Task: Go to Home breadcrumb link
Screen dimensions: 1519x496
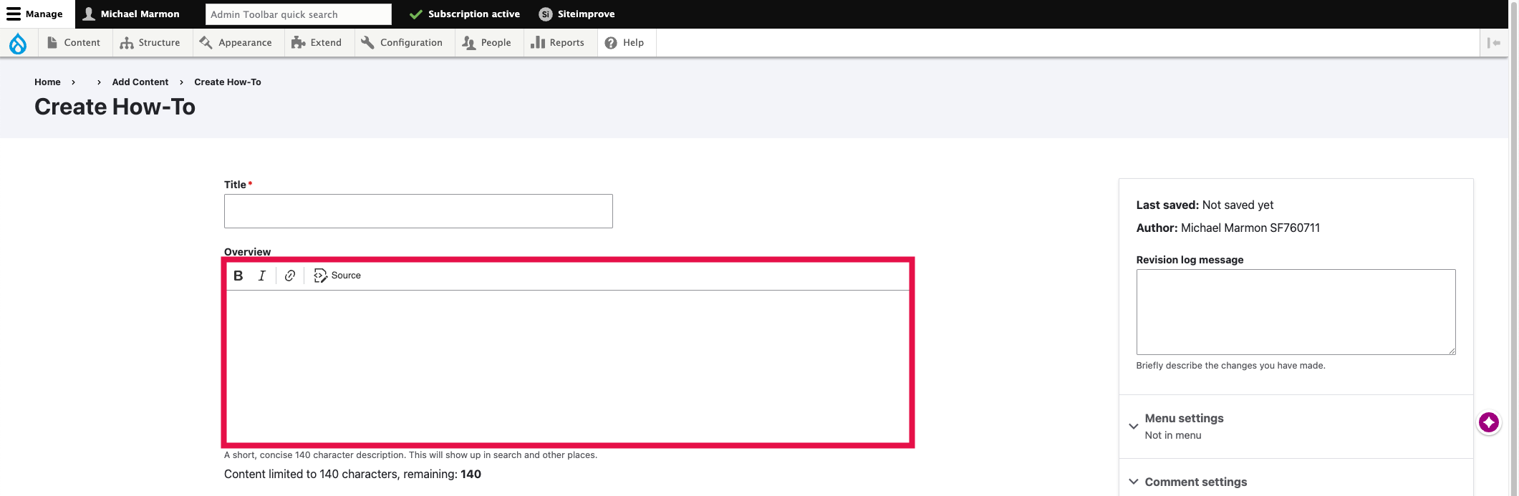Action: (x=47, y=82)
